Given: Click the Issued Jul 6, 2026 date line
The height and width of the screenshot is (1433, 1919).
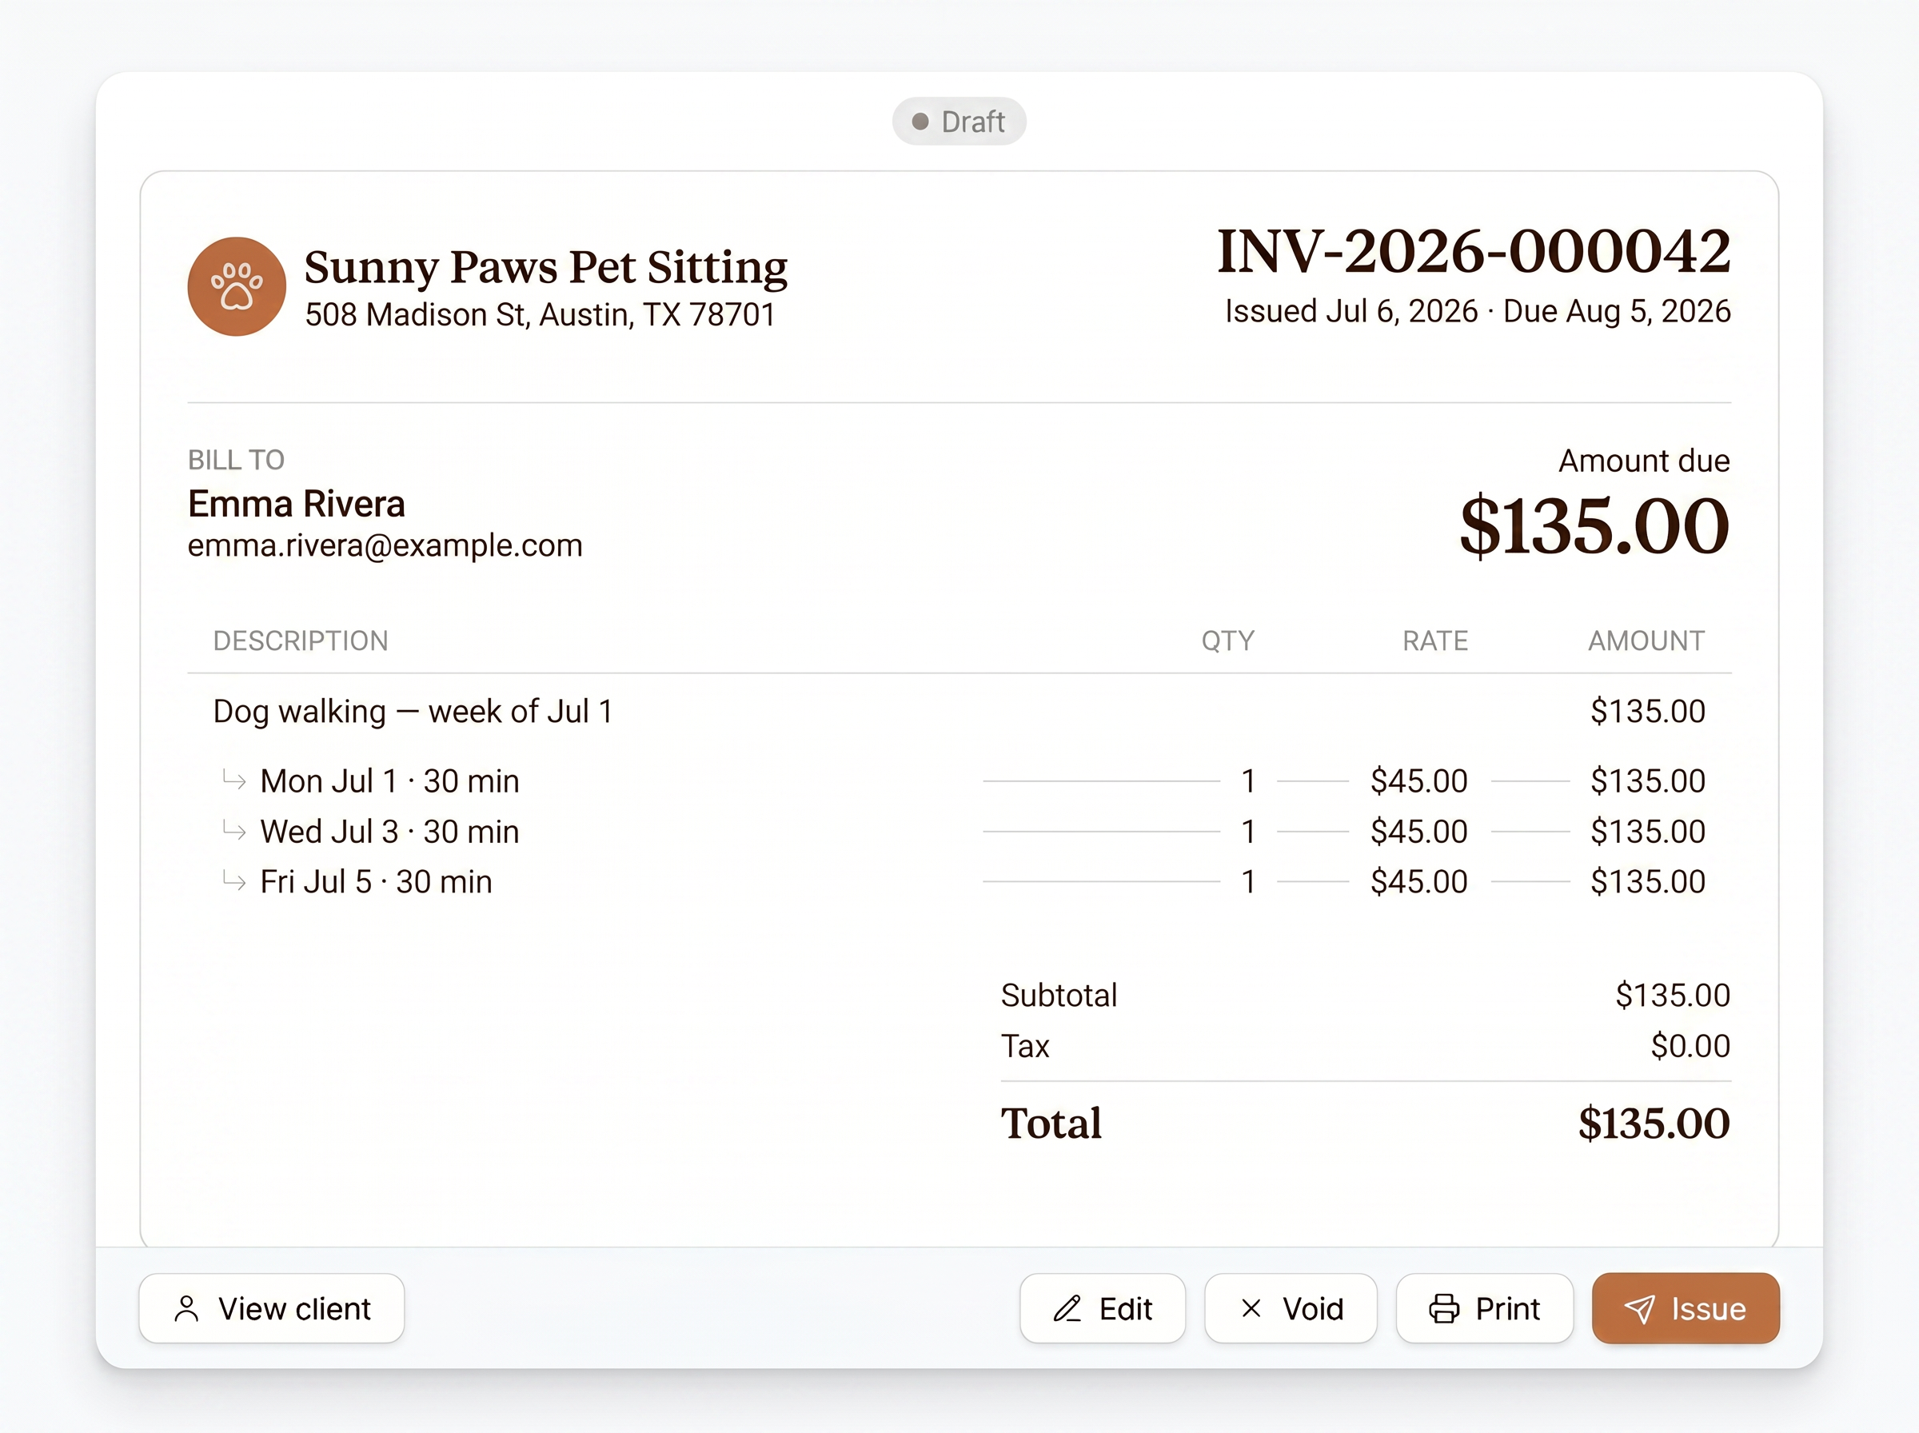Looking at the screenshot, I should coord(1478,311).
